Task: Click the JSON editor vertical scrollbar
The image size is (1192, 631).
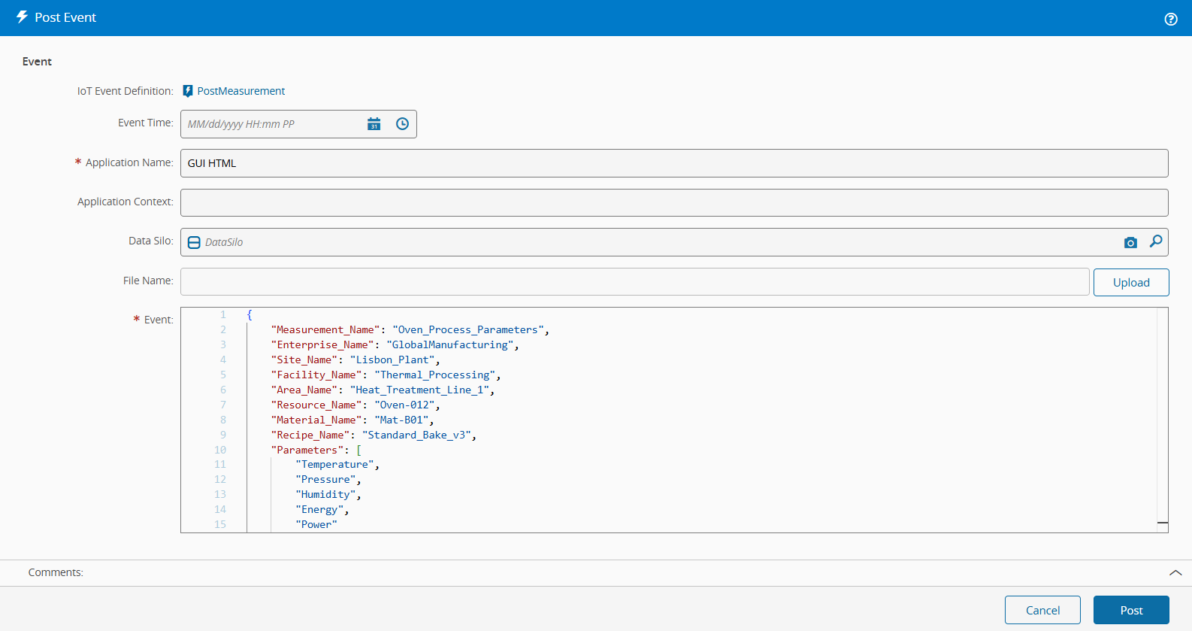Action: [x=1163, y=414]
